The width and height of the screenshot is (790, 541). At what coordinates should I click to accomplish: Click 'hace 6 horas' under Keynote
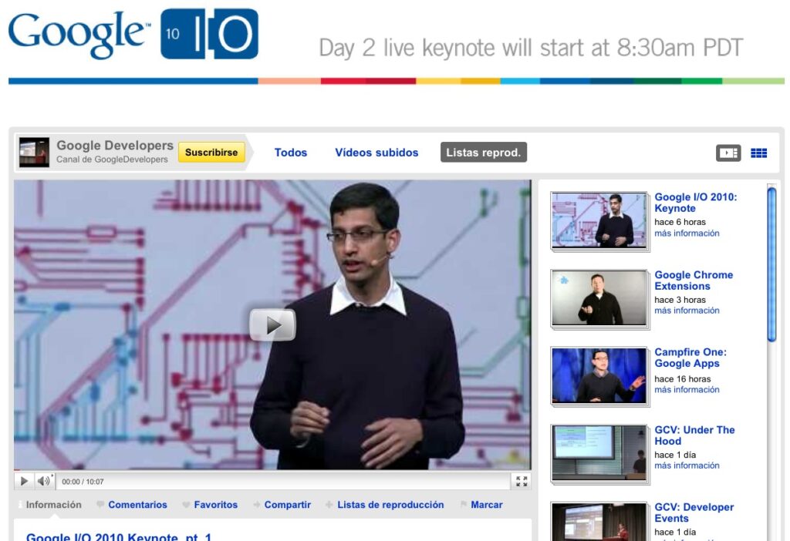pyautogui.click(x=680, y=222)
